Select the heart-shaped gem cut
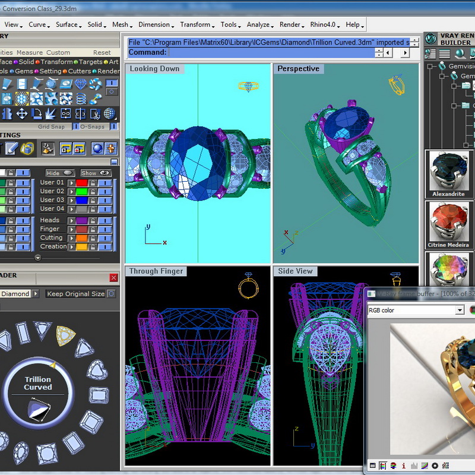 pos(97,370)
